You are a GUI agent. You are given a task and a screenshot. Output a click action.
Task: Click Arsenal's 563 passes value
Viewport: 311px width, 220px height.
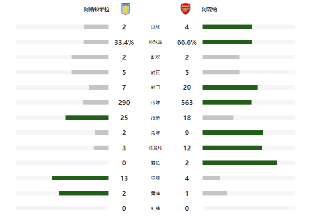[187, 103]
